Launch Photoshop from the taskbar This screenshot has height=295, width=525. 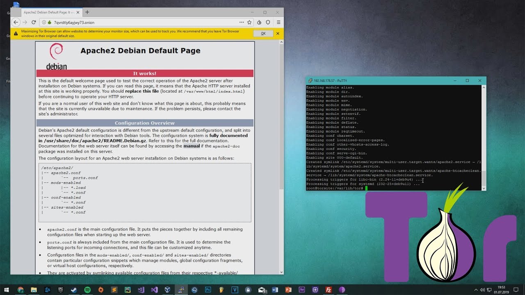(208, 290)
